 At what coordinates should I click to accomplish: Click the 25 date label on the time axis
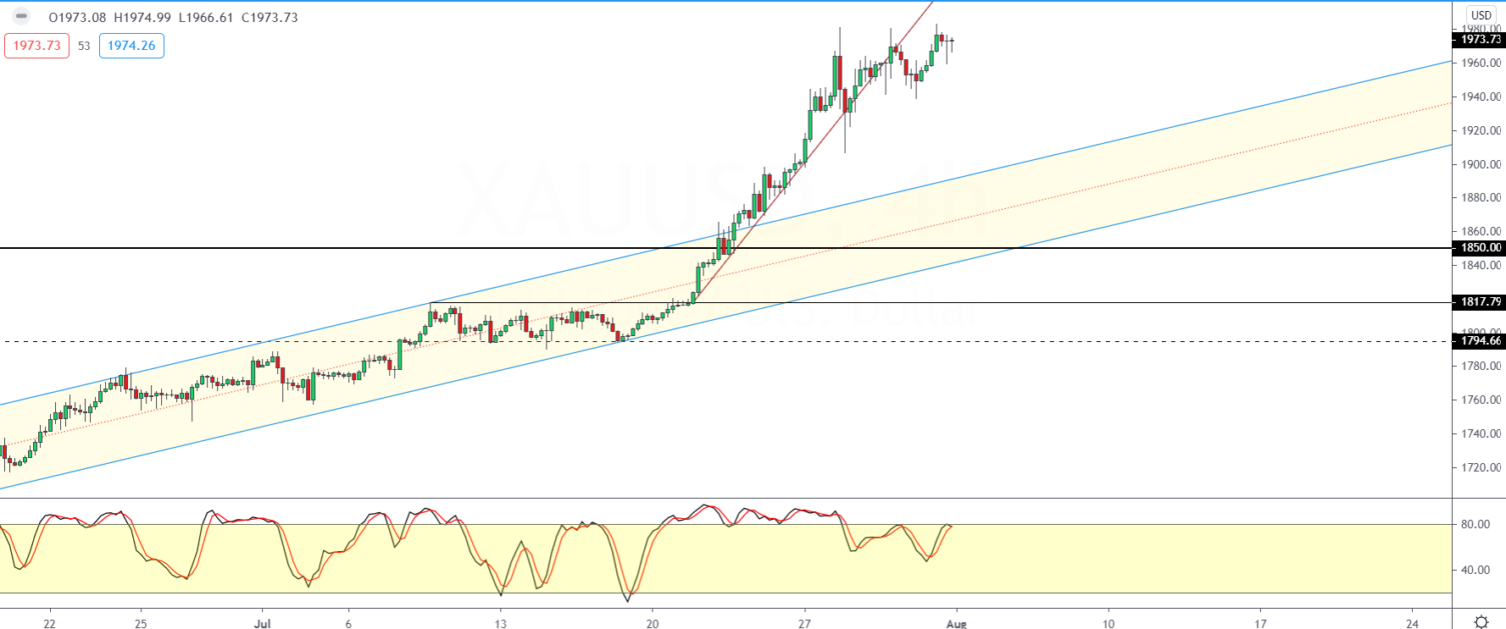[x=142, y=624]
